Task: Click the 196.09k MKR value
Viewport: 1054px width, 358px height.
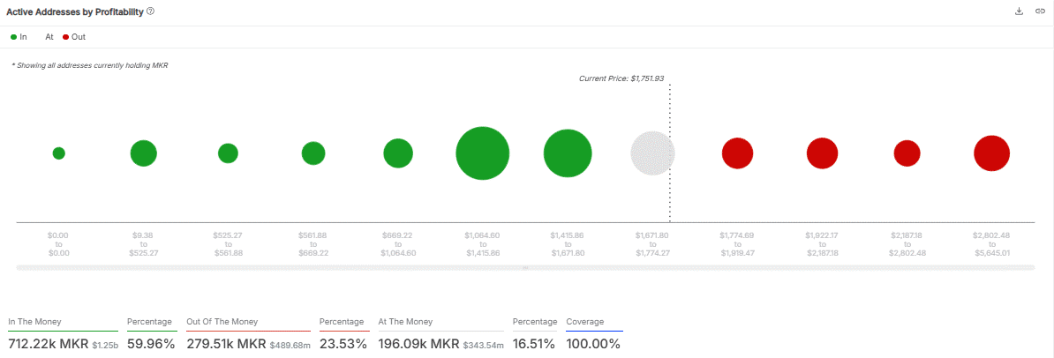Action: click(418, 344)
